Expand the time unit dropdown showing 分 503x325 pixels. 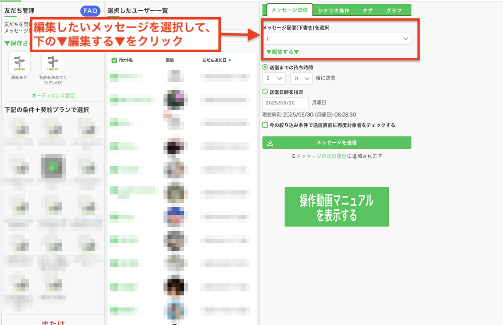[x=301, y=78]
